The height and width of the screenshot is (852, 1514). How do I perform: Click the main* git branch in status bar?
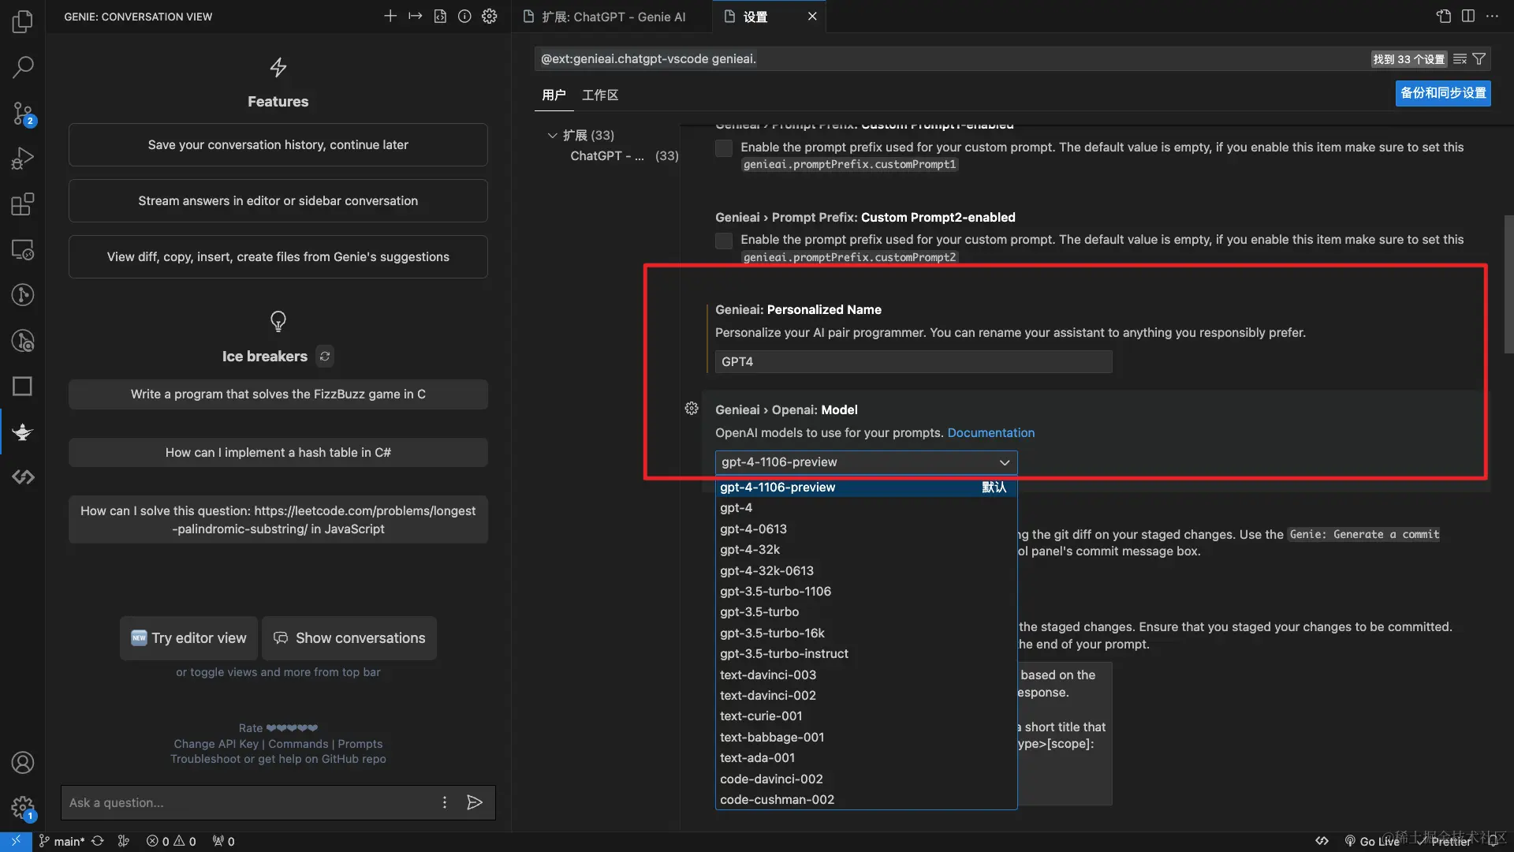coord(62,842)
